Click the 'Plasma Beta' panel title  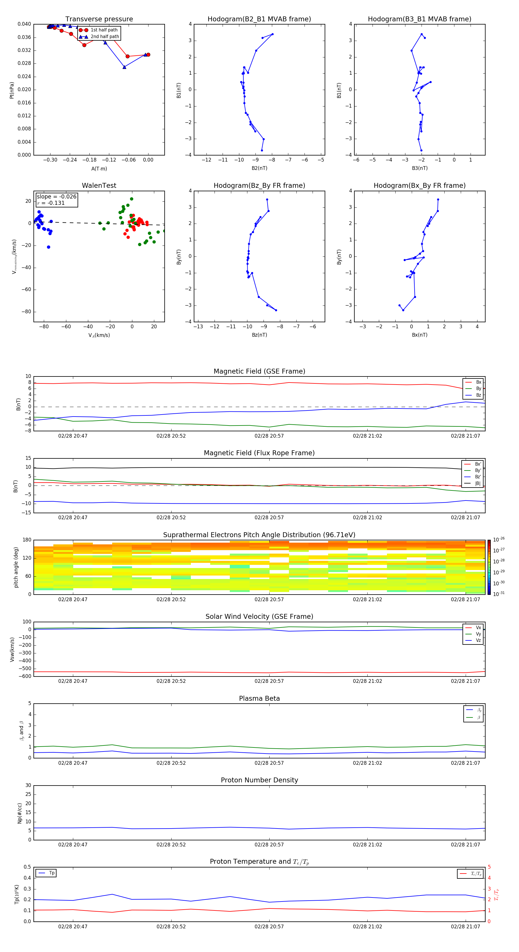click(259, 698)
